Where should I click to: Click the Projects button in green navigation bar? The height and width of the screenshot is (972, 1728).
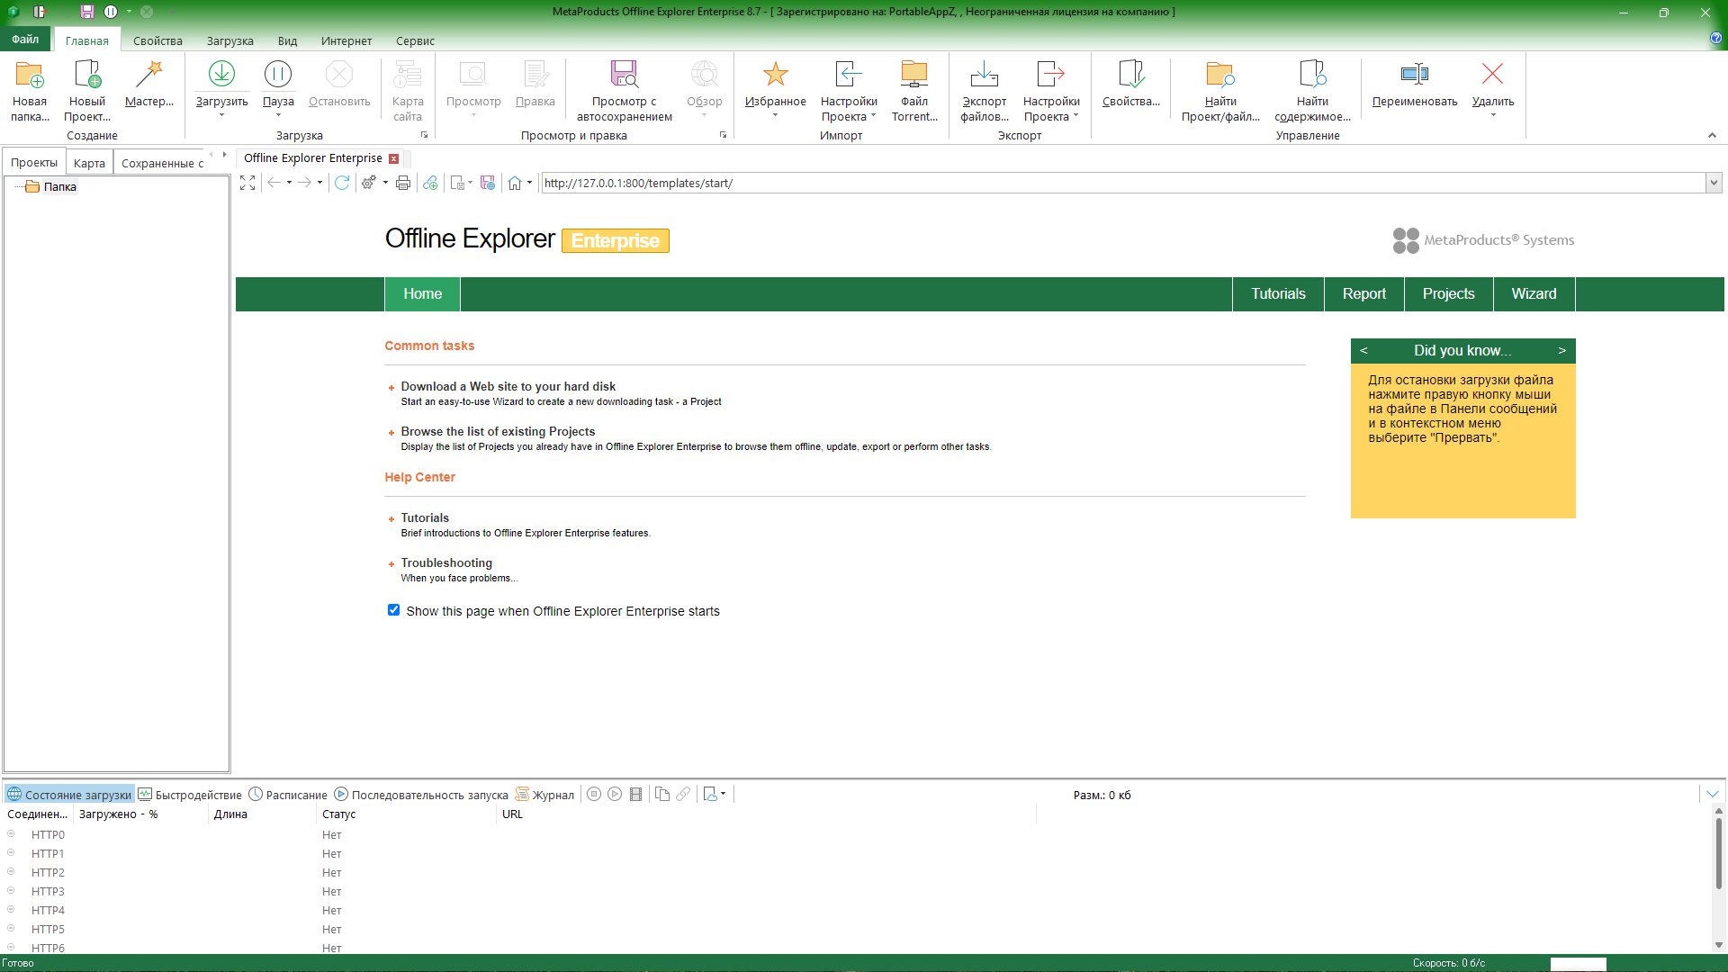click(1448, 294)
